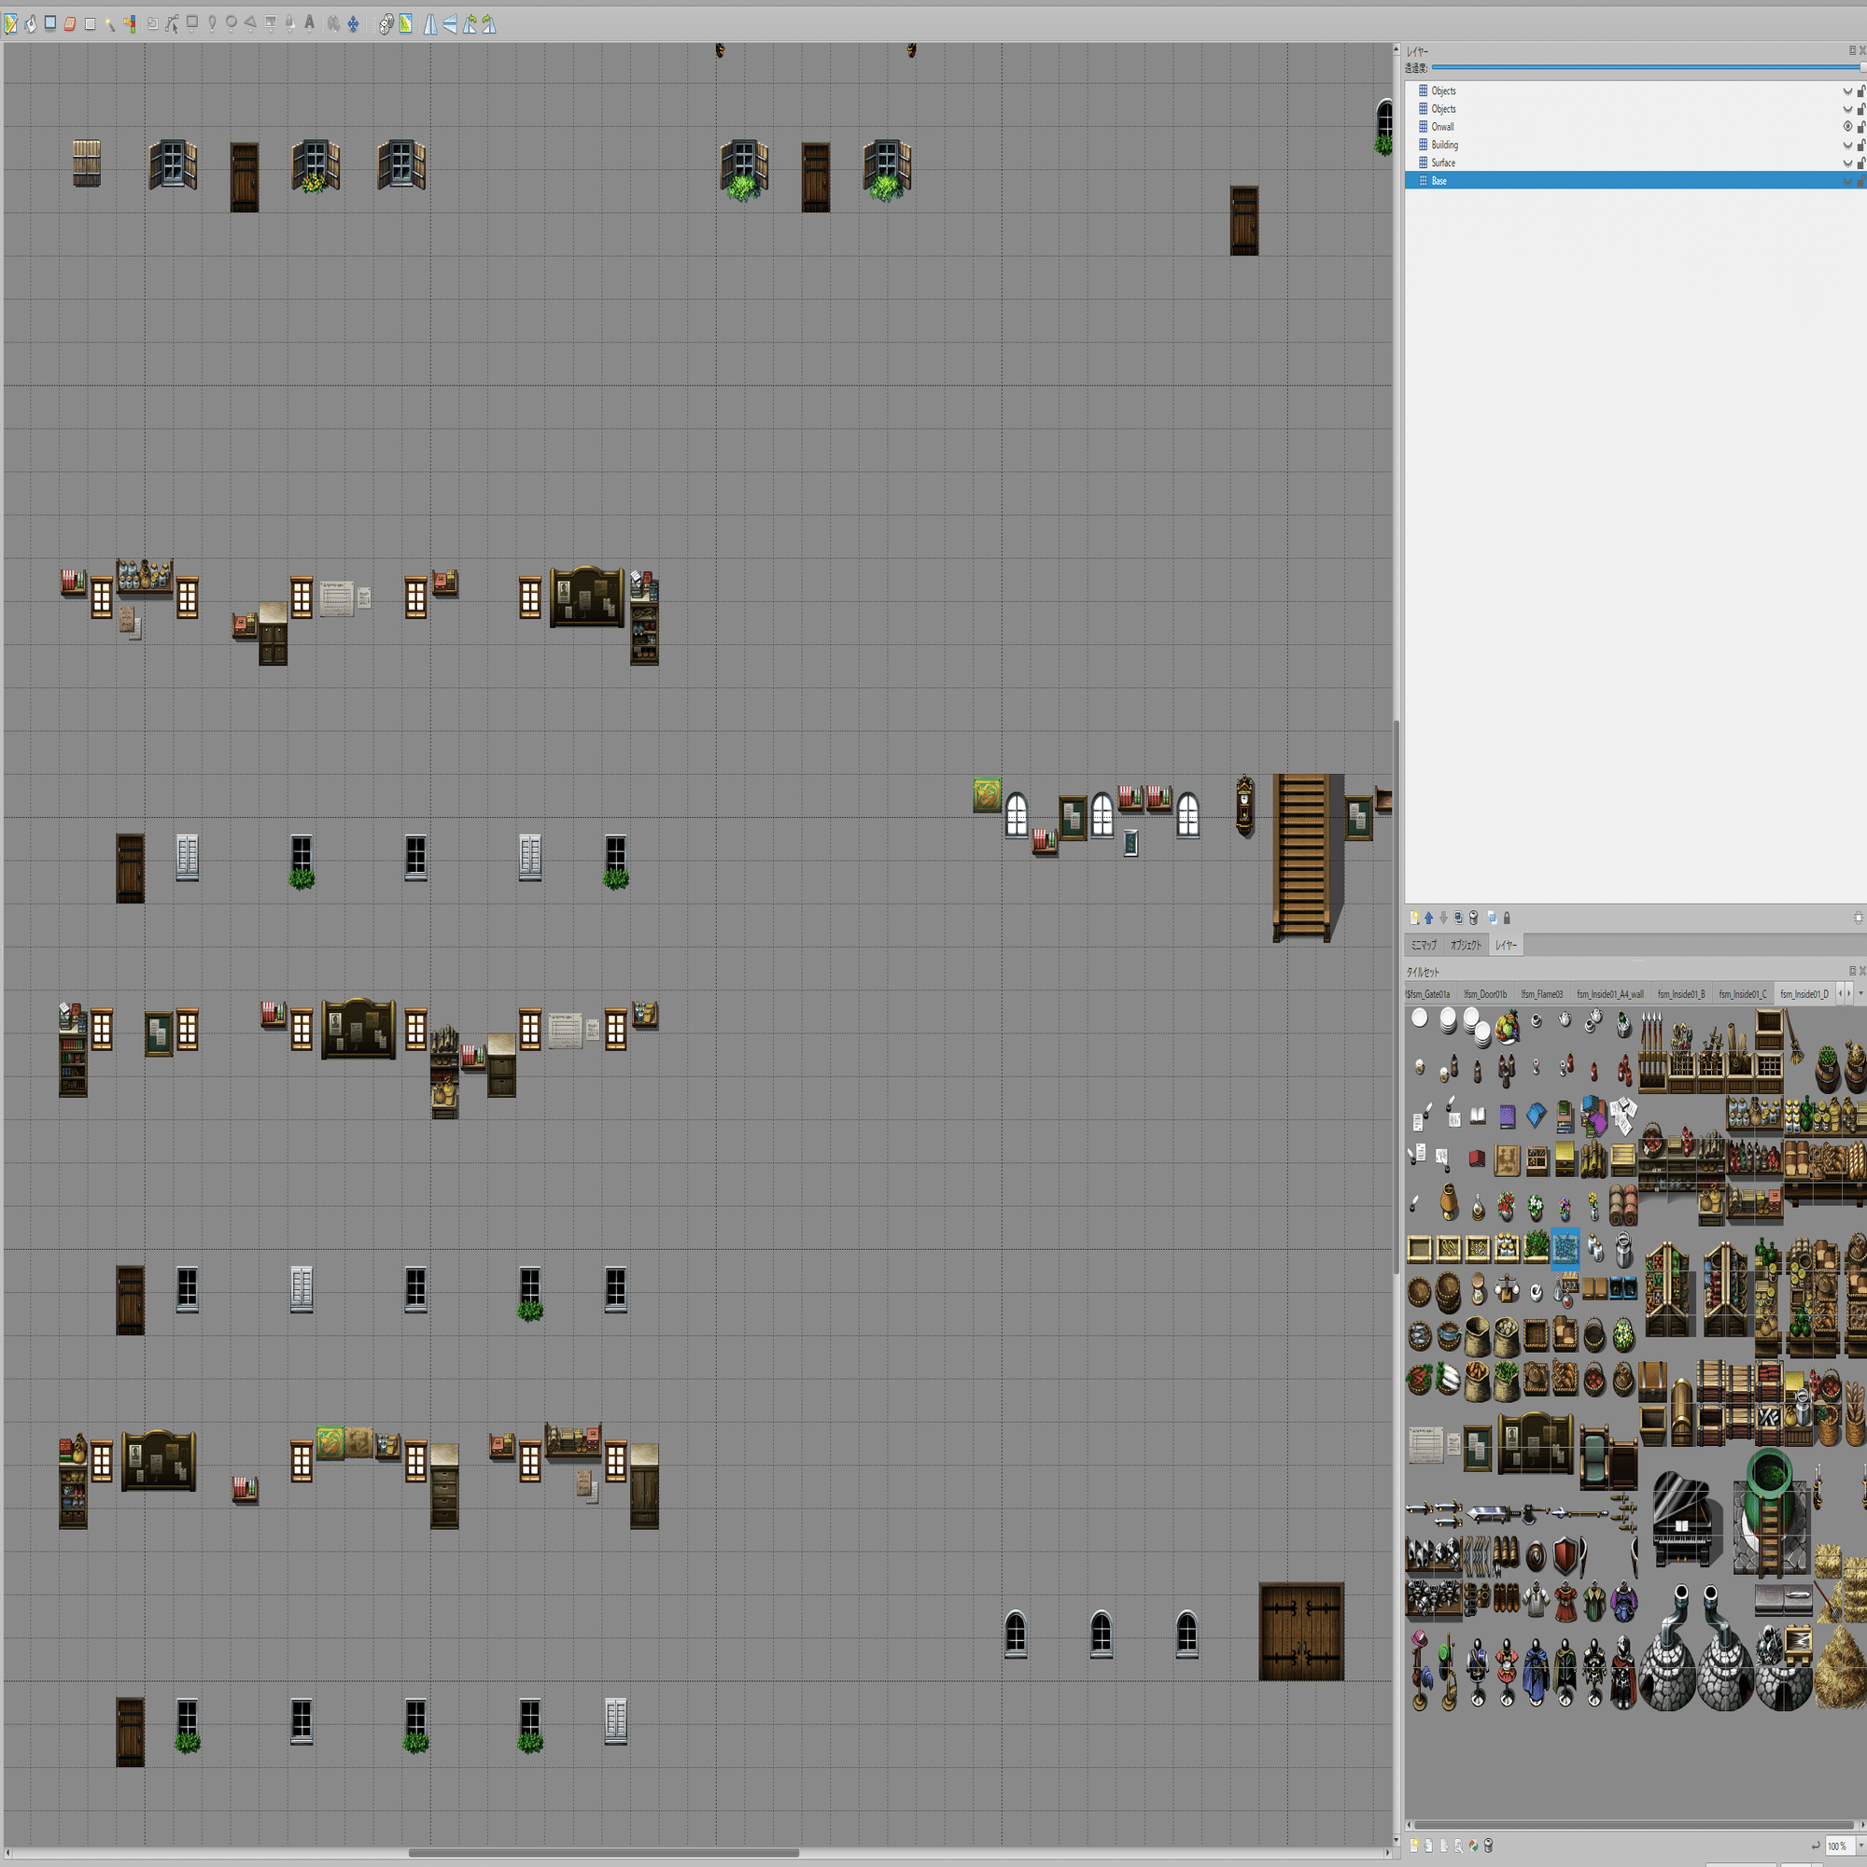This screenshot has width=1867, height=1867.
Task: Select the Stamp Brush tool
Action: tap(10, 24)
